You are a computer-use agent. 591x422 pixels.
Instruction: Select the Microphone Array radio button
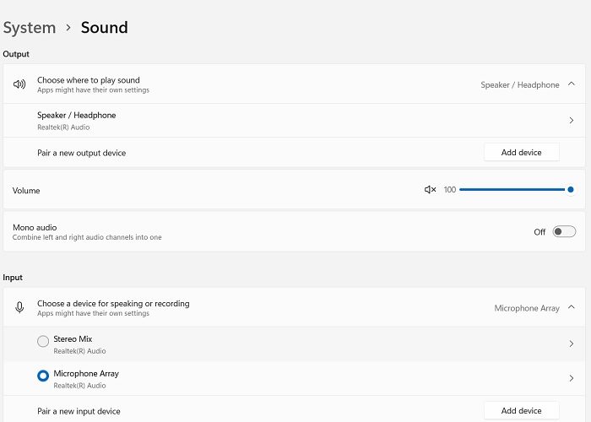point(43,376)
